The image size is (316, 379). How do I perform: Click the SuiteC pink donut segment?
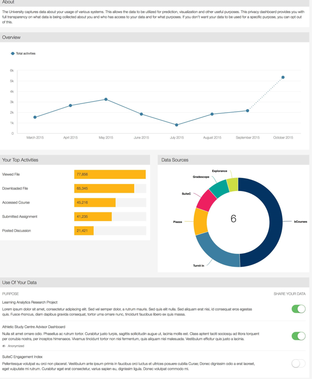(x=206, y=200)
